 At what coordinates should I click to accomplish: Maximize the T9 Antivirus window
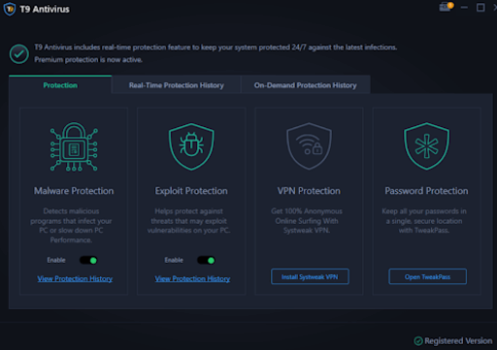480,7
